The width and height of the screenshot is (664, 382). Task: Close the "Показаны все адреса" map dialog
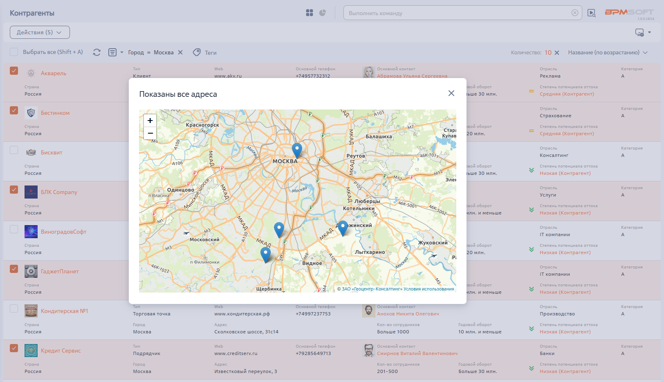click(451, 93)
